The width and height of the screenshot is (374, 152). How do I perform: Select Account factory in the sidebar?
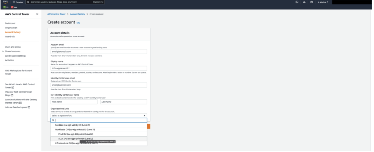[x=13, y=32]
